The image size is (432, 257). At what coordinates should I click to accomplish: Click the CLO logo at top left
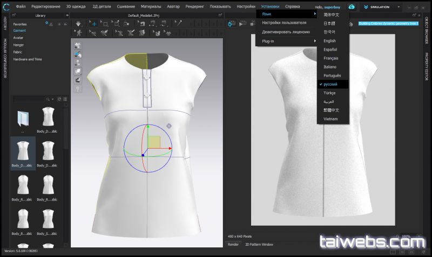pyautogui.click(x=6, y=6)
